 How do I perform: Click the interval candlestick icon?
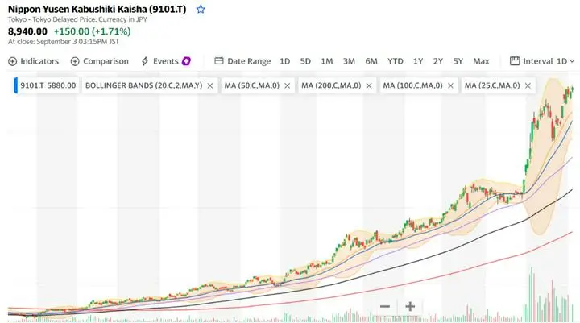click(x=515, y=60)
